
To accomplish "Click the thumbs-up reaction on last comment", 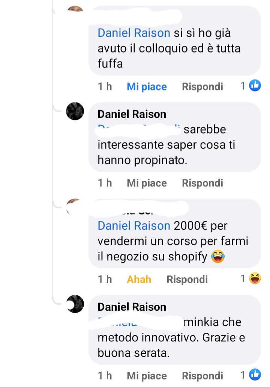I will 255,374.
